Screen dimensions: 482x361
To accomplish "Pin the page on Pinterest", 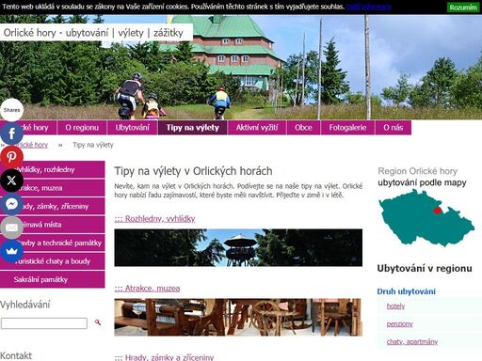I will [x=11, y=157].
